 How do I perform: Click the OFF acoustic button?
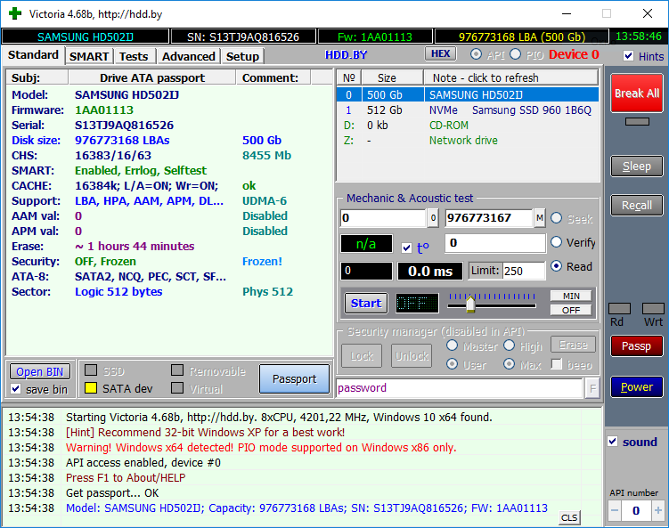tap(571, 310)
